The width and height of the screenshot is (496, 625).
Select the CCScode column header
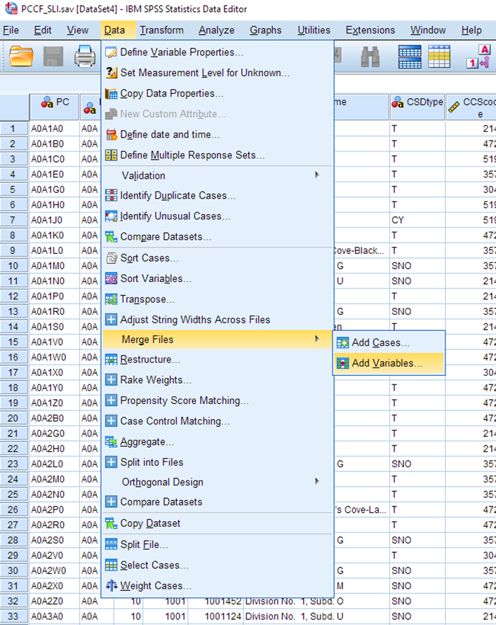(471, 107)
